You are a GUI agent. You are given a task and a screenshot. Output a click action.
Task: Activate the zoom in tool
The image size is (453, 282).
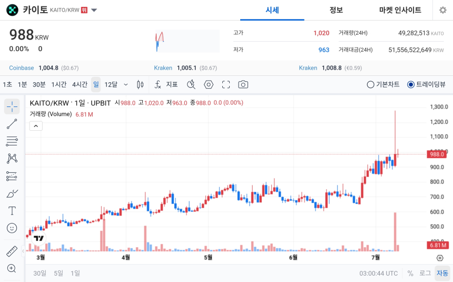12,268
